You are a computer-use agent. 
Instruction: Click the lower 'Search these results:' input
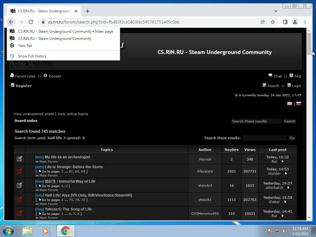tap(264, 138)
